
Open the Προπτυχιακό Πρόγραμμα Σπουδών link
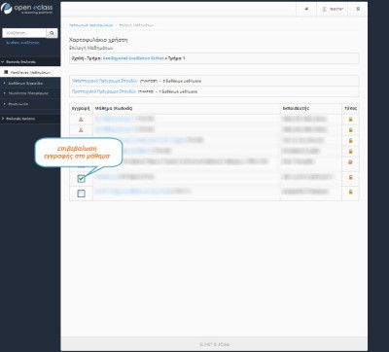(104, 91)
